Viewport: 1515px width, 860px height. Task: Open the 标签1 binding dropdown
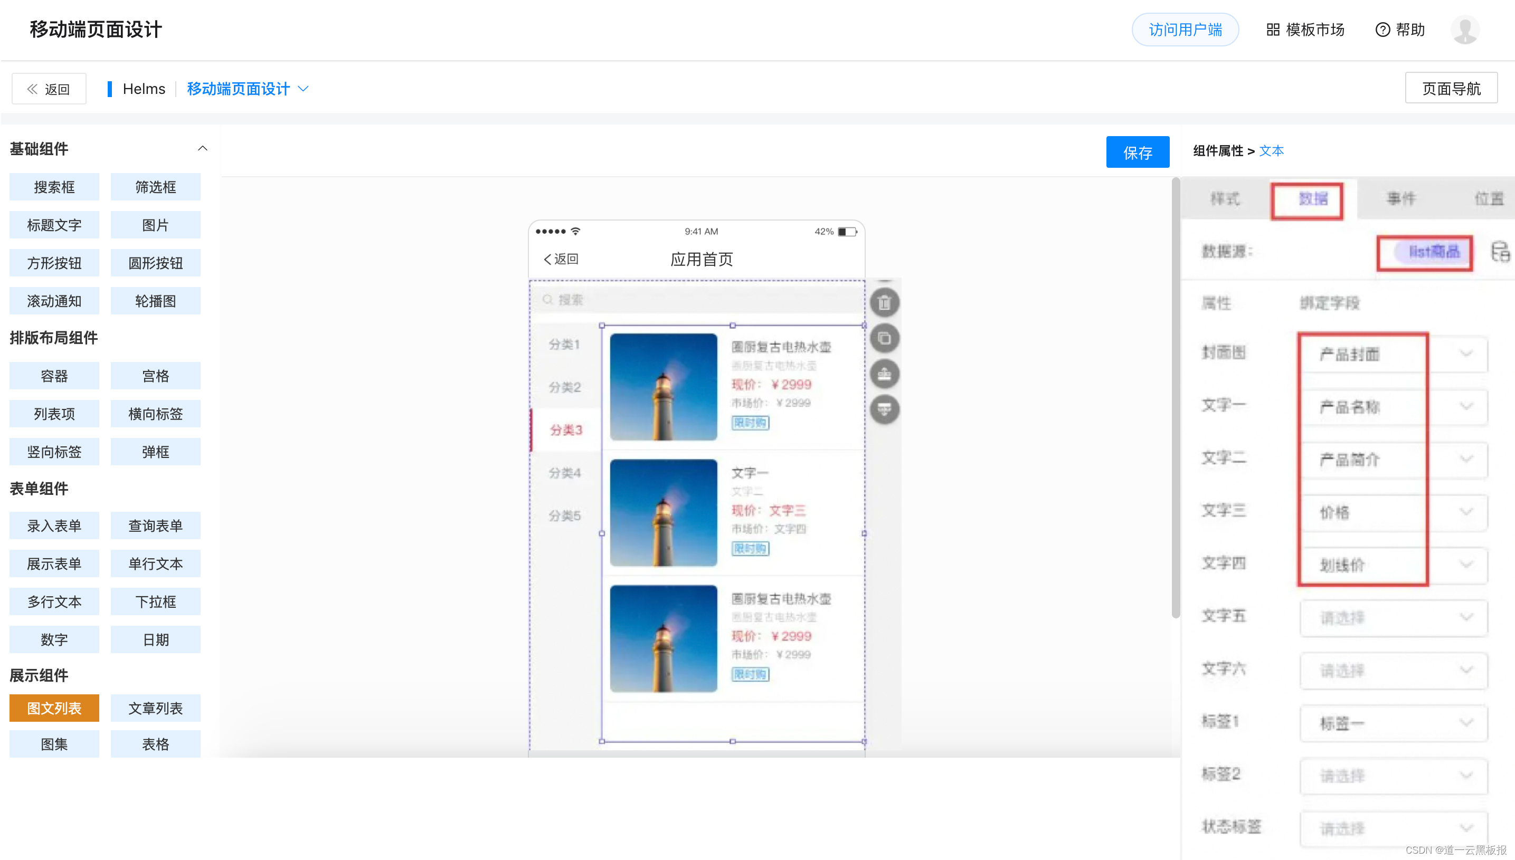pyautogui.click(x=1393, y=723)
